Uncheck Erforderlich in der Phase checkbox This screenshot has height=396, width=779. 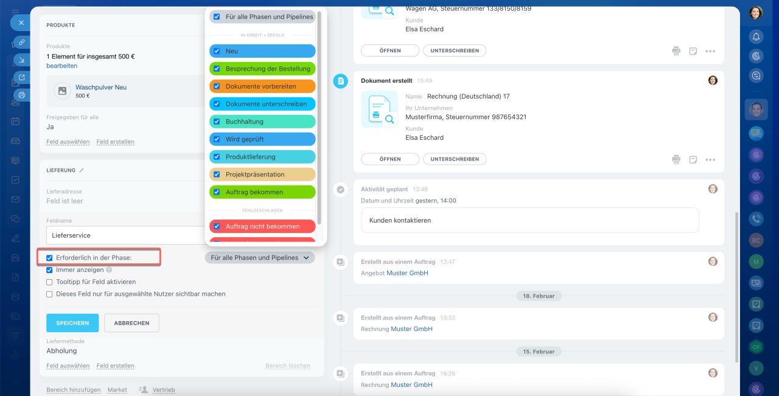click(x=50, y=258)
